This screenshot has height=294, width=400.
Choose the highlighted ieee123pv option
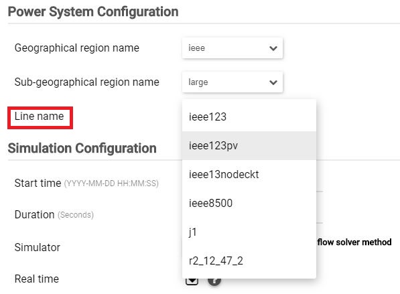[x=249, y=146]
